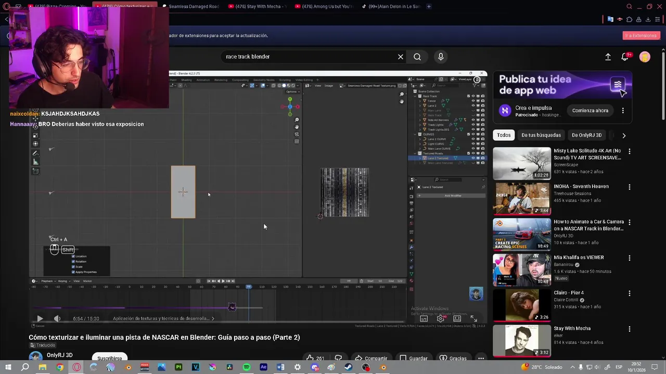This screenshot has width=666, height=374.
Task: Open options for Stay With Mecha video
Action: click(630, 329)
